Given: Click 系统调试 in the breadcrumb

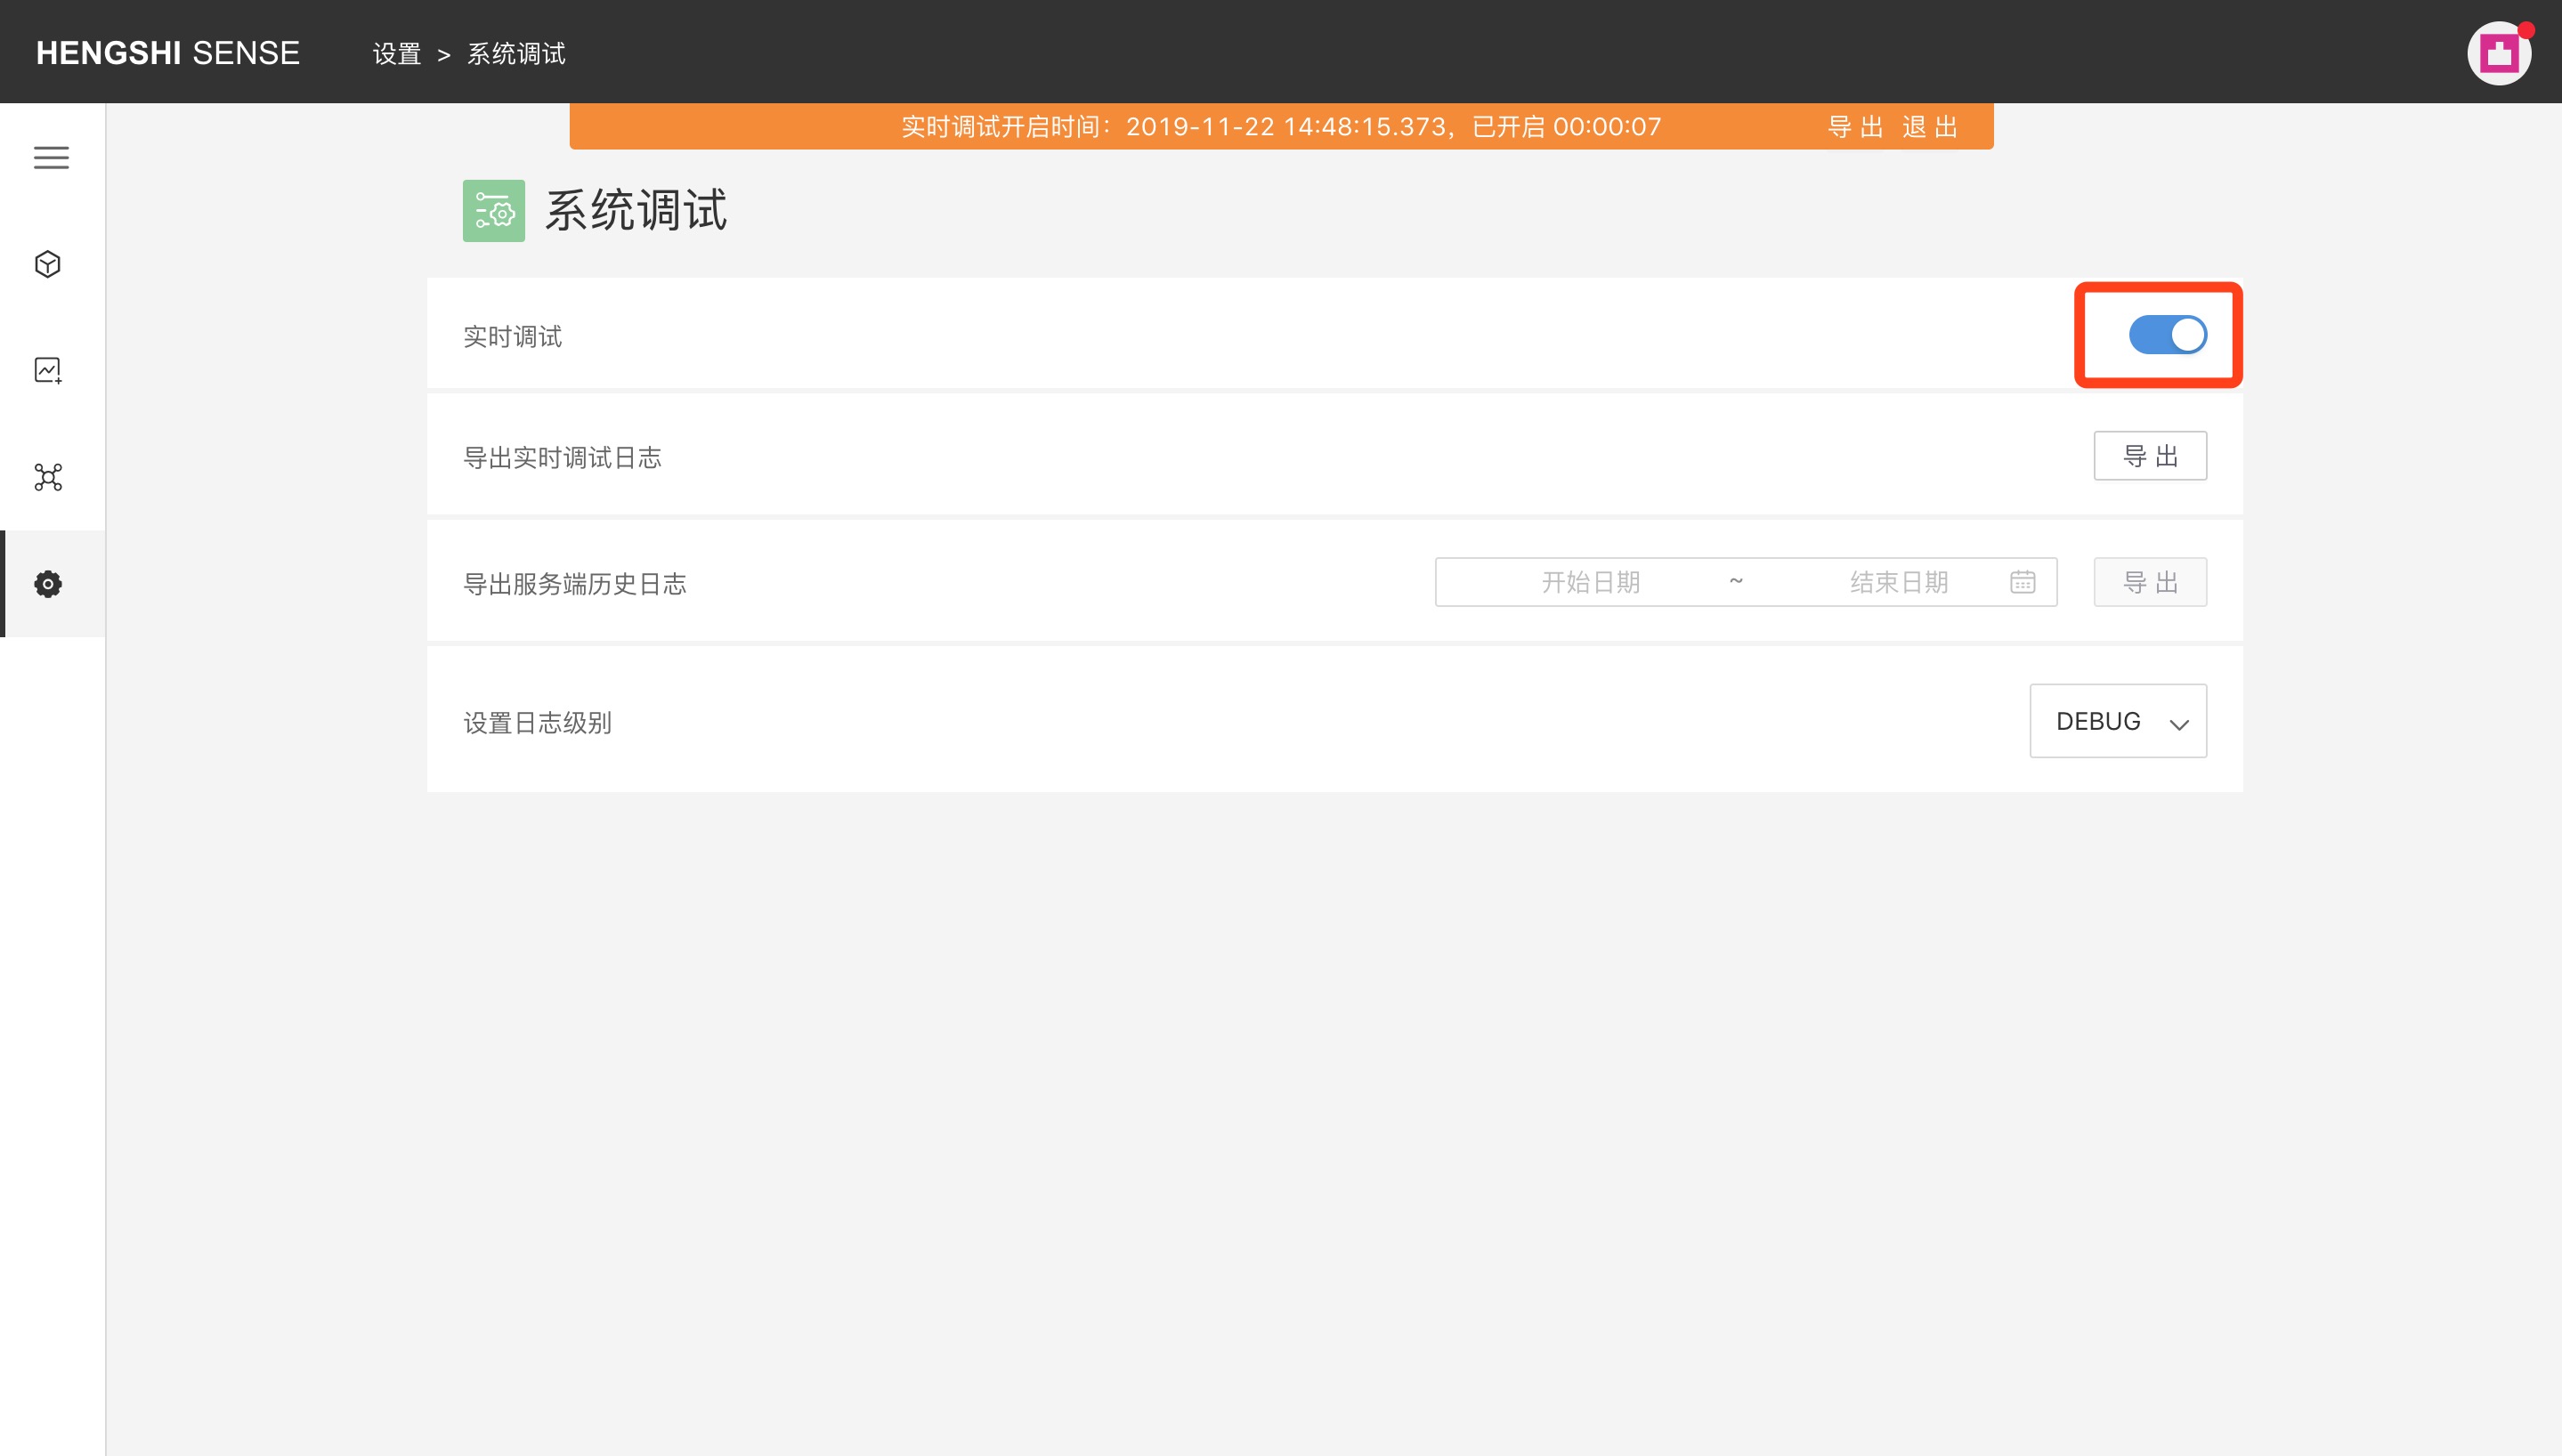Looking at the screenshot, I should pyautogui.click(x=516, y=54).
